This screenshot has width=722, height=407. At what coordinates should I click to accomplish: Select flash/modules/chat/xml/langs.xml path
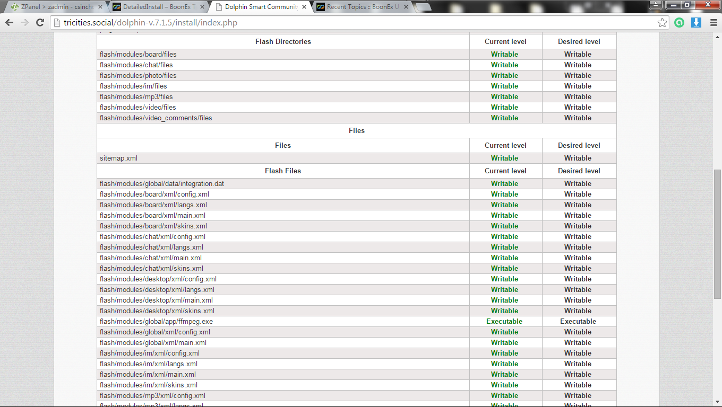(151, 247)
